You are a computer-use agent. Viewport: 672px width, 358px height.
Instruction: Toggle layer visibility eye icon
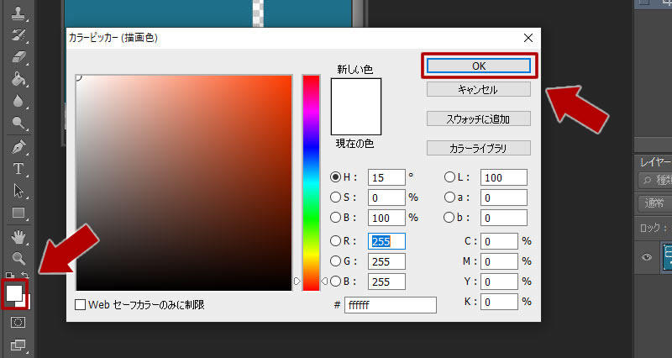coord(647,257)
